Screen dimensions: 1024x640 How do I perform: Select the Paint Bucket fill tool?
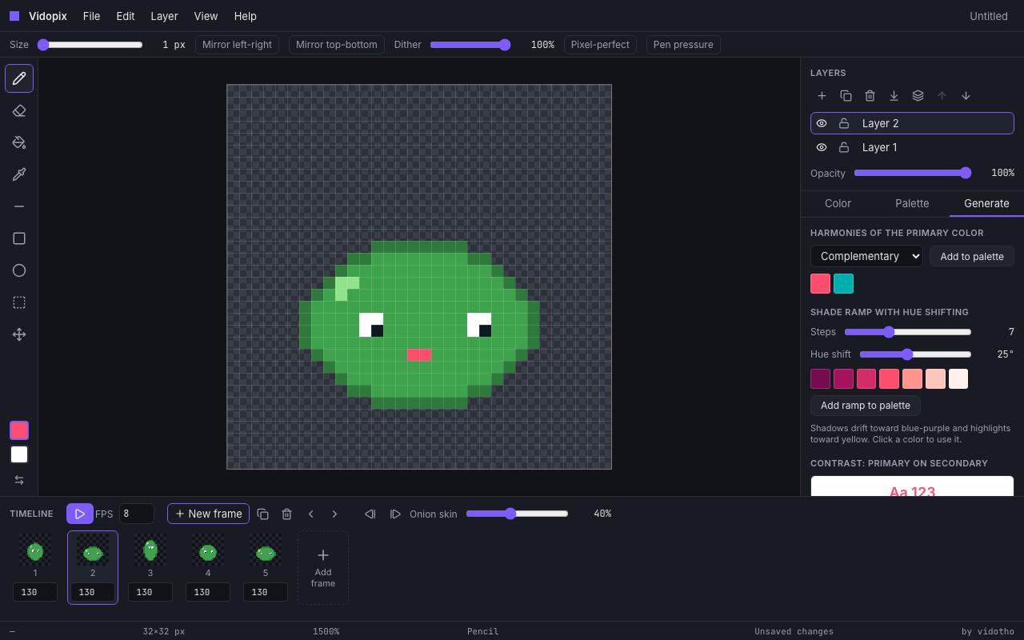[19, 142]
